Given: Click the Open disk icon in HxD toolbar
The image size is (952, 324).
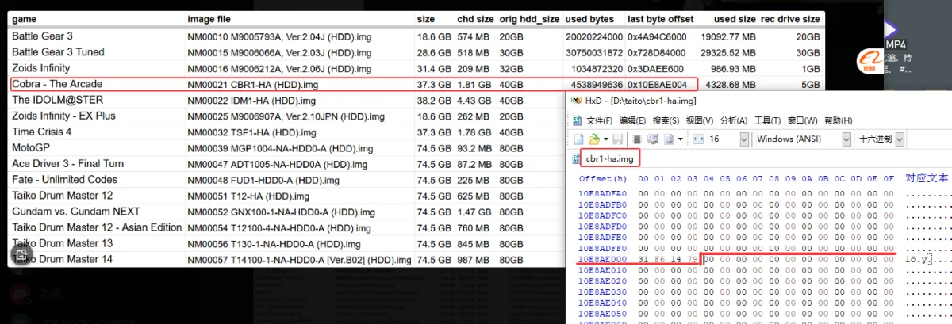Looking at the screenshot, I should coord(652,139).
